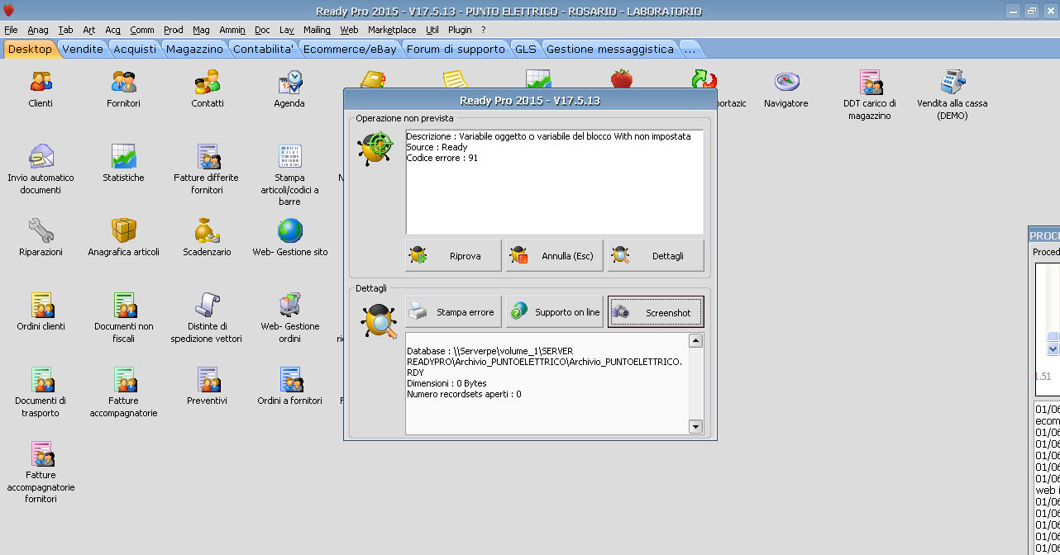This screenshot has width=1060, height=555.
Task: Open the Plugin menu
Action: point(460,30)
